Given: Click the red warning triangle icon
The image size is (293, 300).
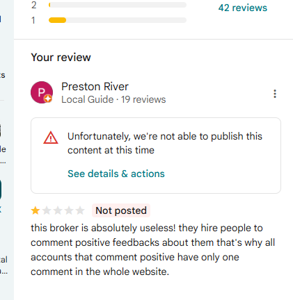Looking at the screenshot, I should coord(51,137).
